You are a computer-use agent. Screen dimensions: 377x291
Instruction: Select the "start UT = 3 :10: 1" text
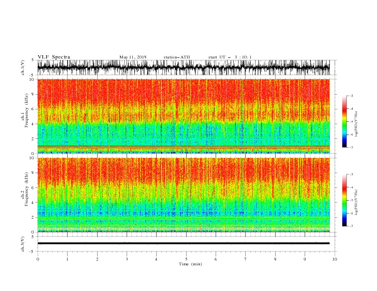coord(230,57)
